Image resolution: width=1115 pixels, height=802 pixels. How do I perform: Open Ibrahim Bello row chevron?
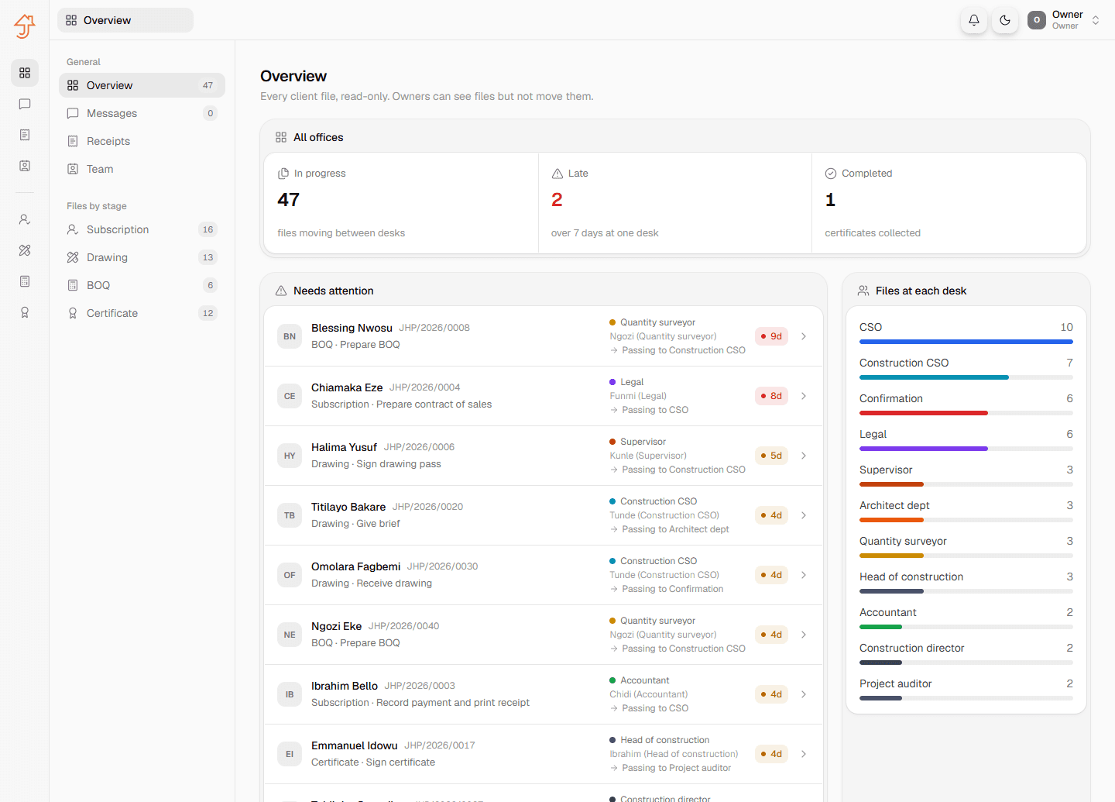(804, 694)
